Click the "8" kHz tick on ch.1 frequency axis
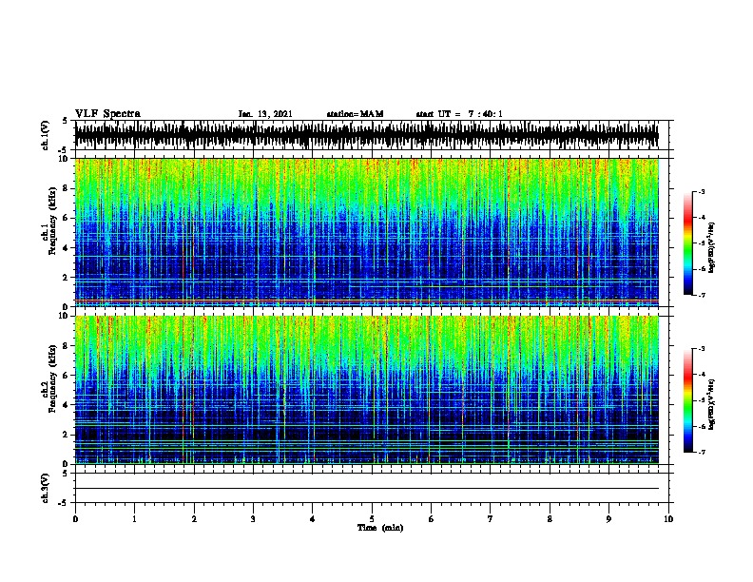Screen dimensions: 753x582 66,188
